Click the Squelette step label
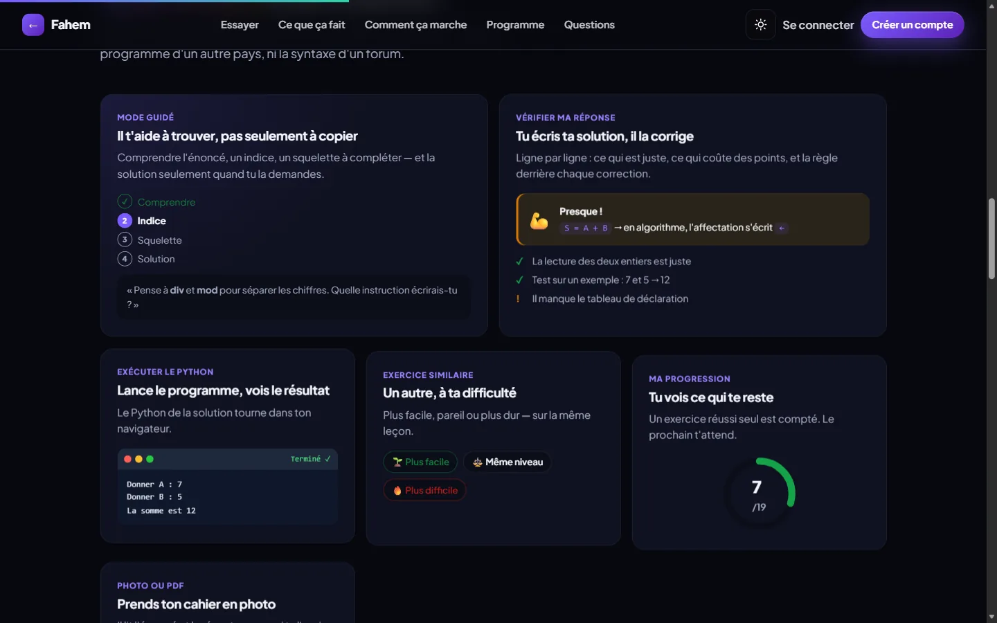 click(x=159, y=240)
